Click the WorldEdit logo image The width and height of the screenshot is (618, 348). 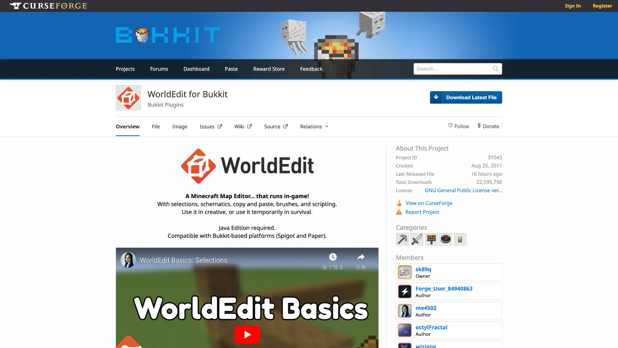(x=247, y=166)
